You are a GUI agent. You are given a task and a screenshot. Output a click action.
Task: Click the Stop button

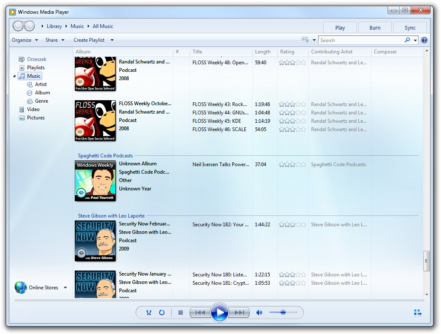point(180,312)
